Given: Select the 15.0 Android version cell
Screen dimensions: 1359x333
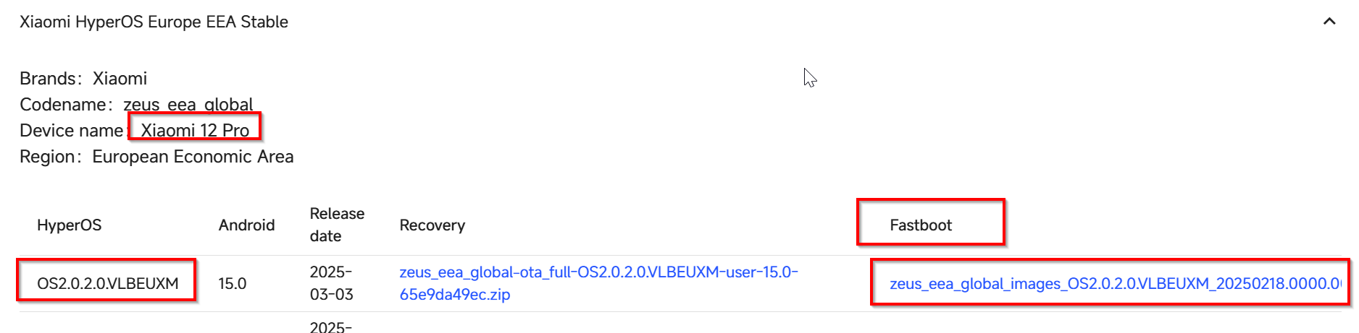Looking at the screenshot, I should coord(233,283).
